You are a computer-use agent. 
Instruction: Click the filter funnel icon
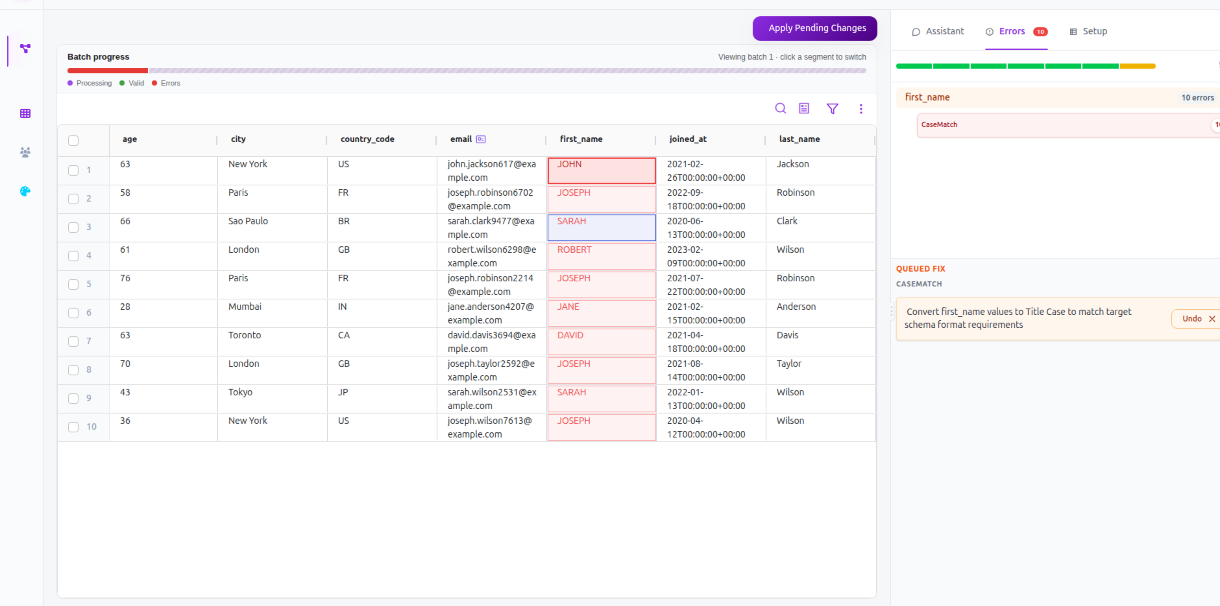832,108
